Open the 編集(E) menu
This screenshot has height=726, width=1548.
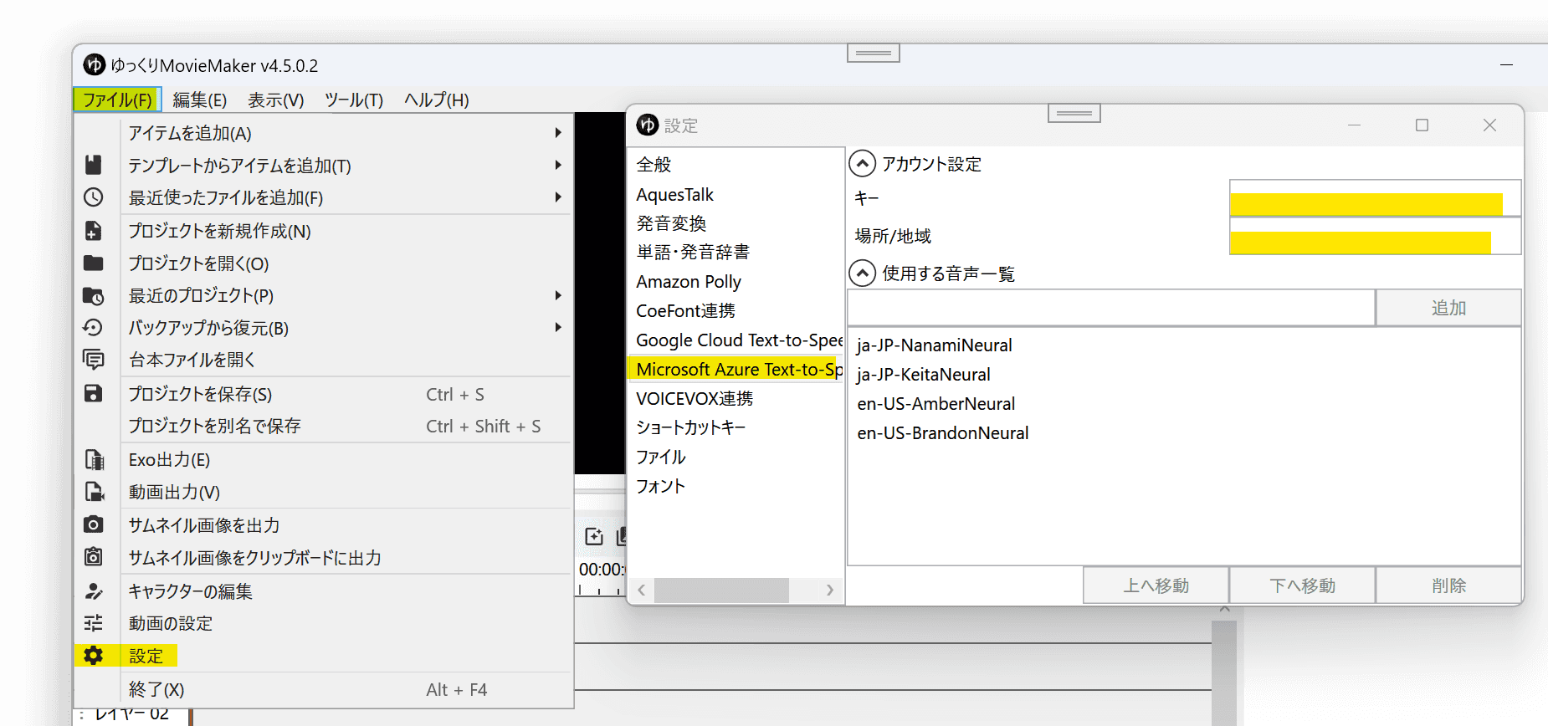(199, 100)
